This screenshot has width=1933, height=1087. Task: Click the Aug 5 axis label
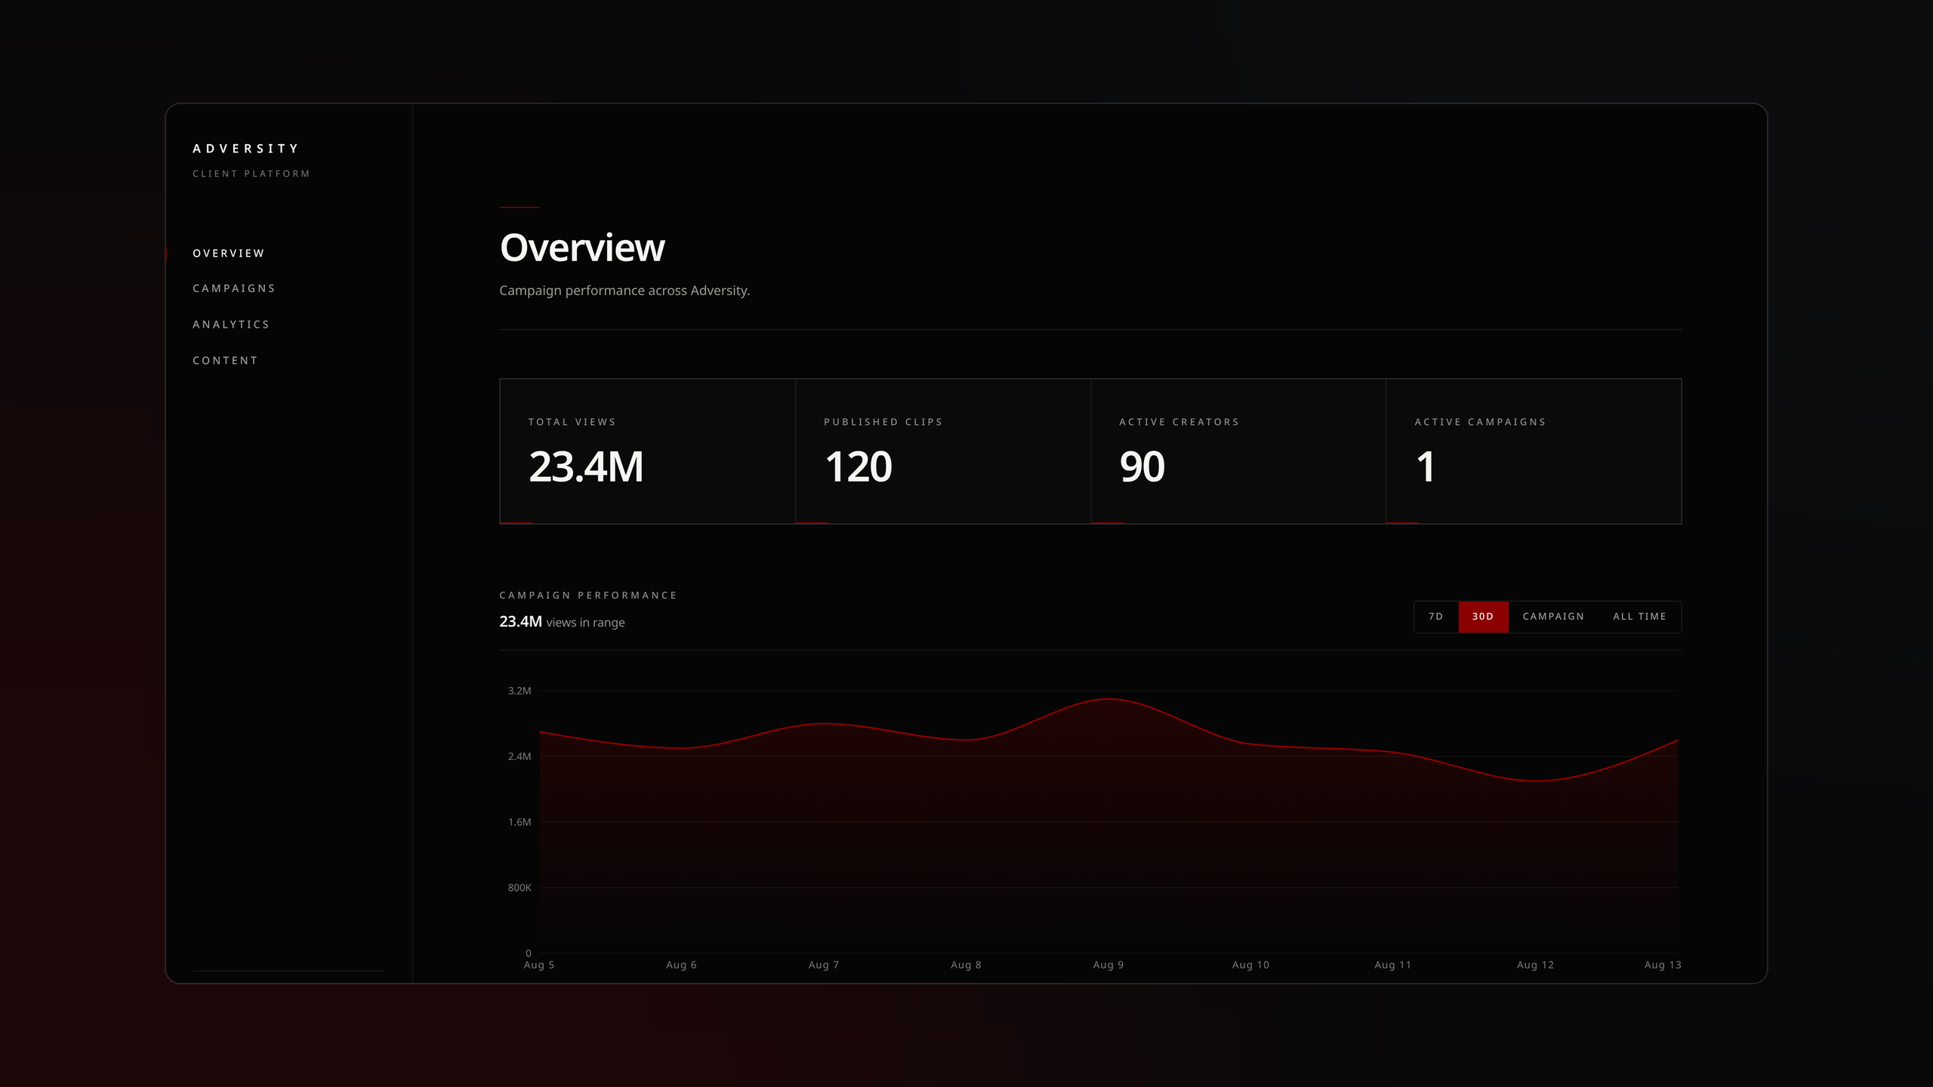coord(539,965)
